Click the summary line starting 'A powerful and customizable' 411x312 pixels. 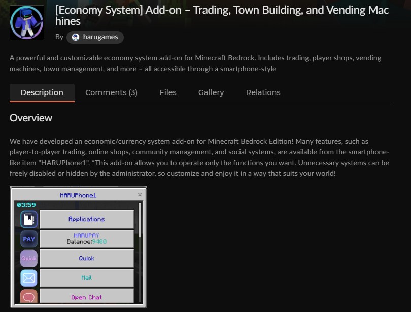point(195,64)
